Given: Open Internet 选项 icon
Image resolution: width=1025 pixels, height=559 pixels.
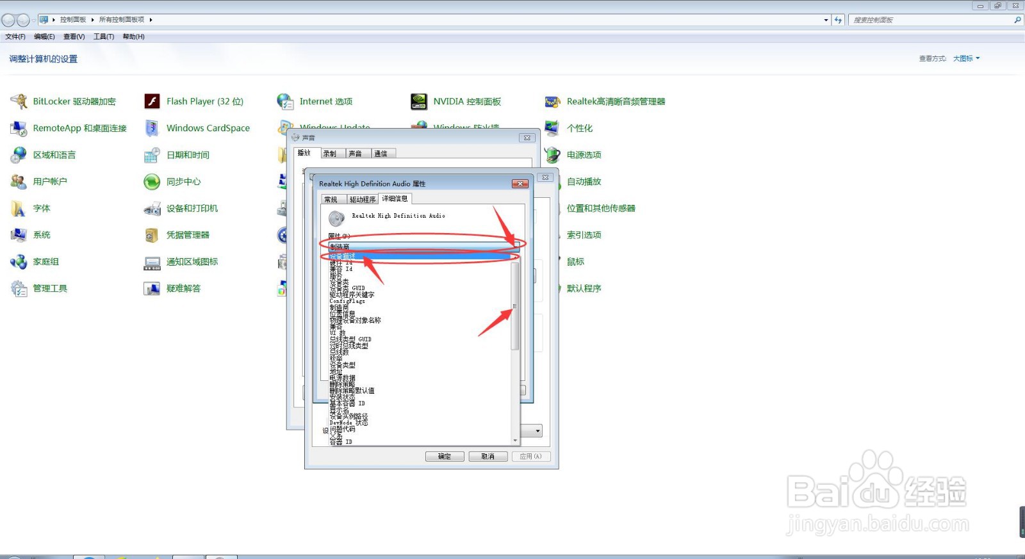Looking at the screenshot, I should (285, 101).
